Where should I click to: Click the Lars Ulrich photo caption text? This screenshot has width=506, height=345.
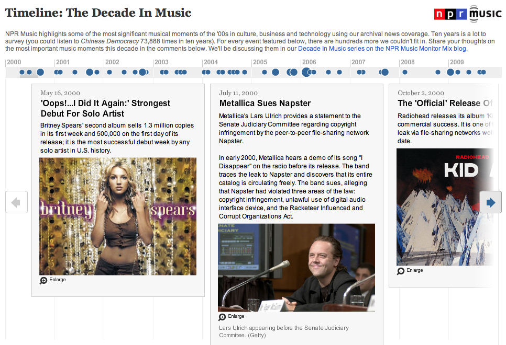284,331
